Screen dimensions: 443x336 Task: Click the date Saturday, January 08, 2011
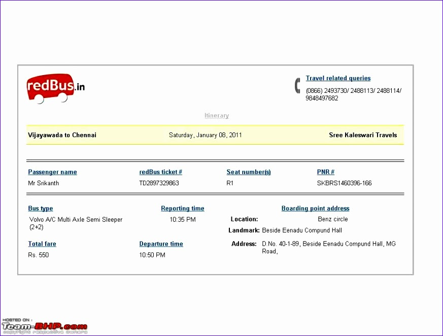pyautogui.click(x=206, y=135)
